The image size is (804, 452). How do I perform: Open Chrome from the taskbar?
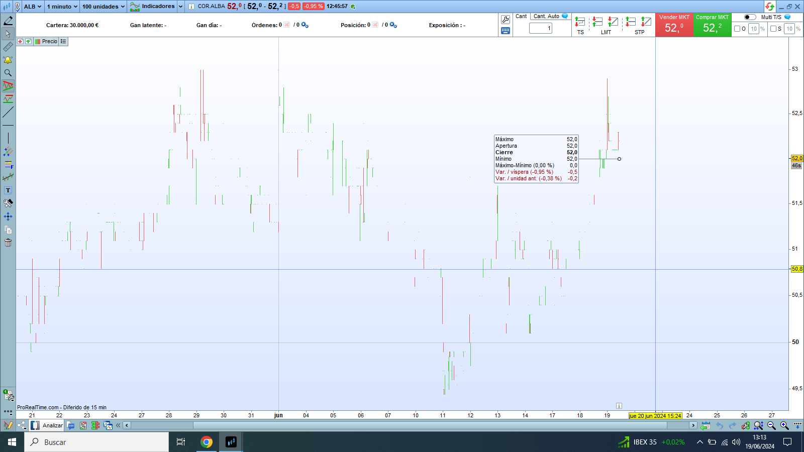pos(207,442)
